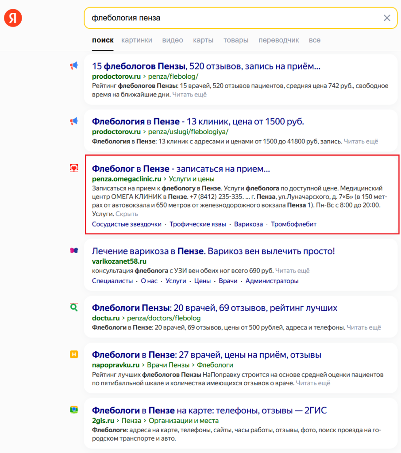This screenshot has height=453, width=401.
Task: Open the 2gis.ru domain link
Action: [x=103, y=421]
